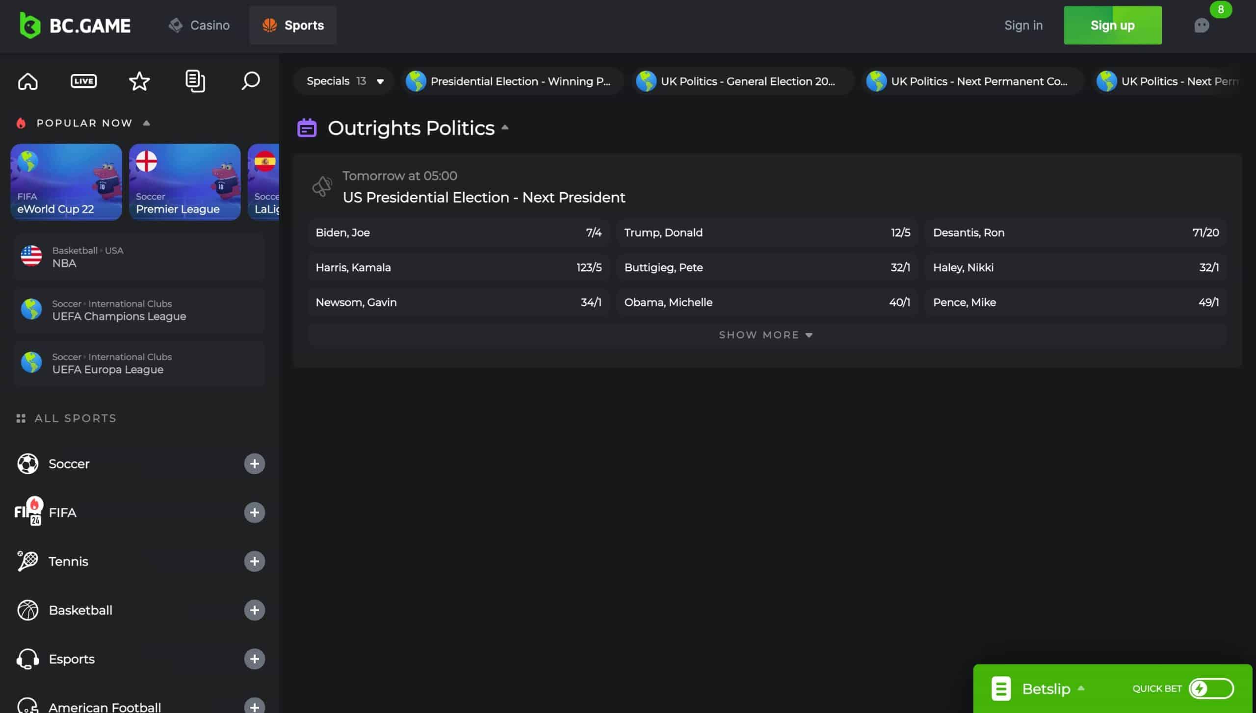Go to sports home via house icon
This screenshot has width=1256, height=713.
tap(28, 81)
